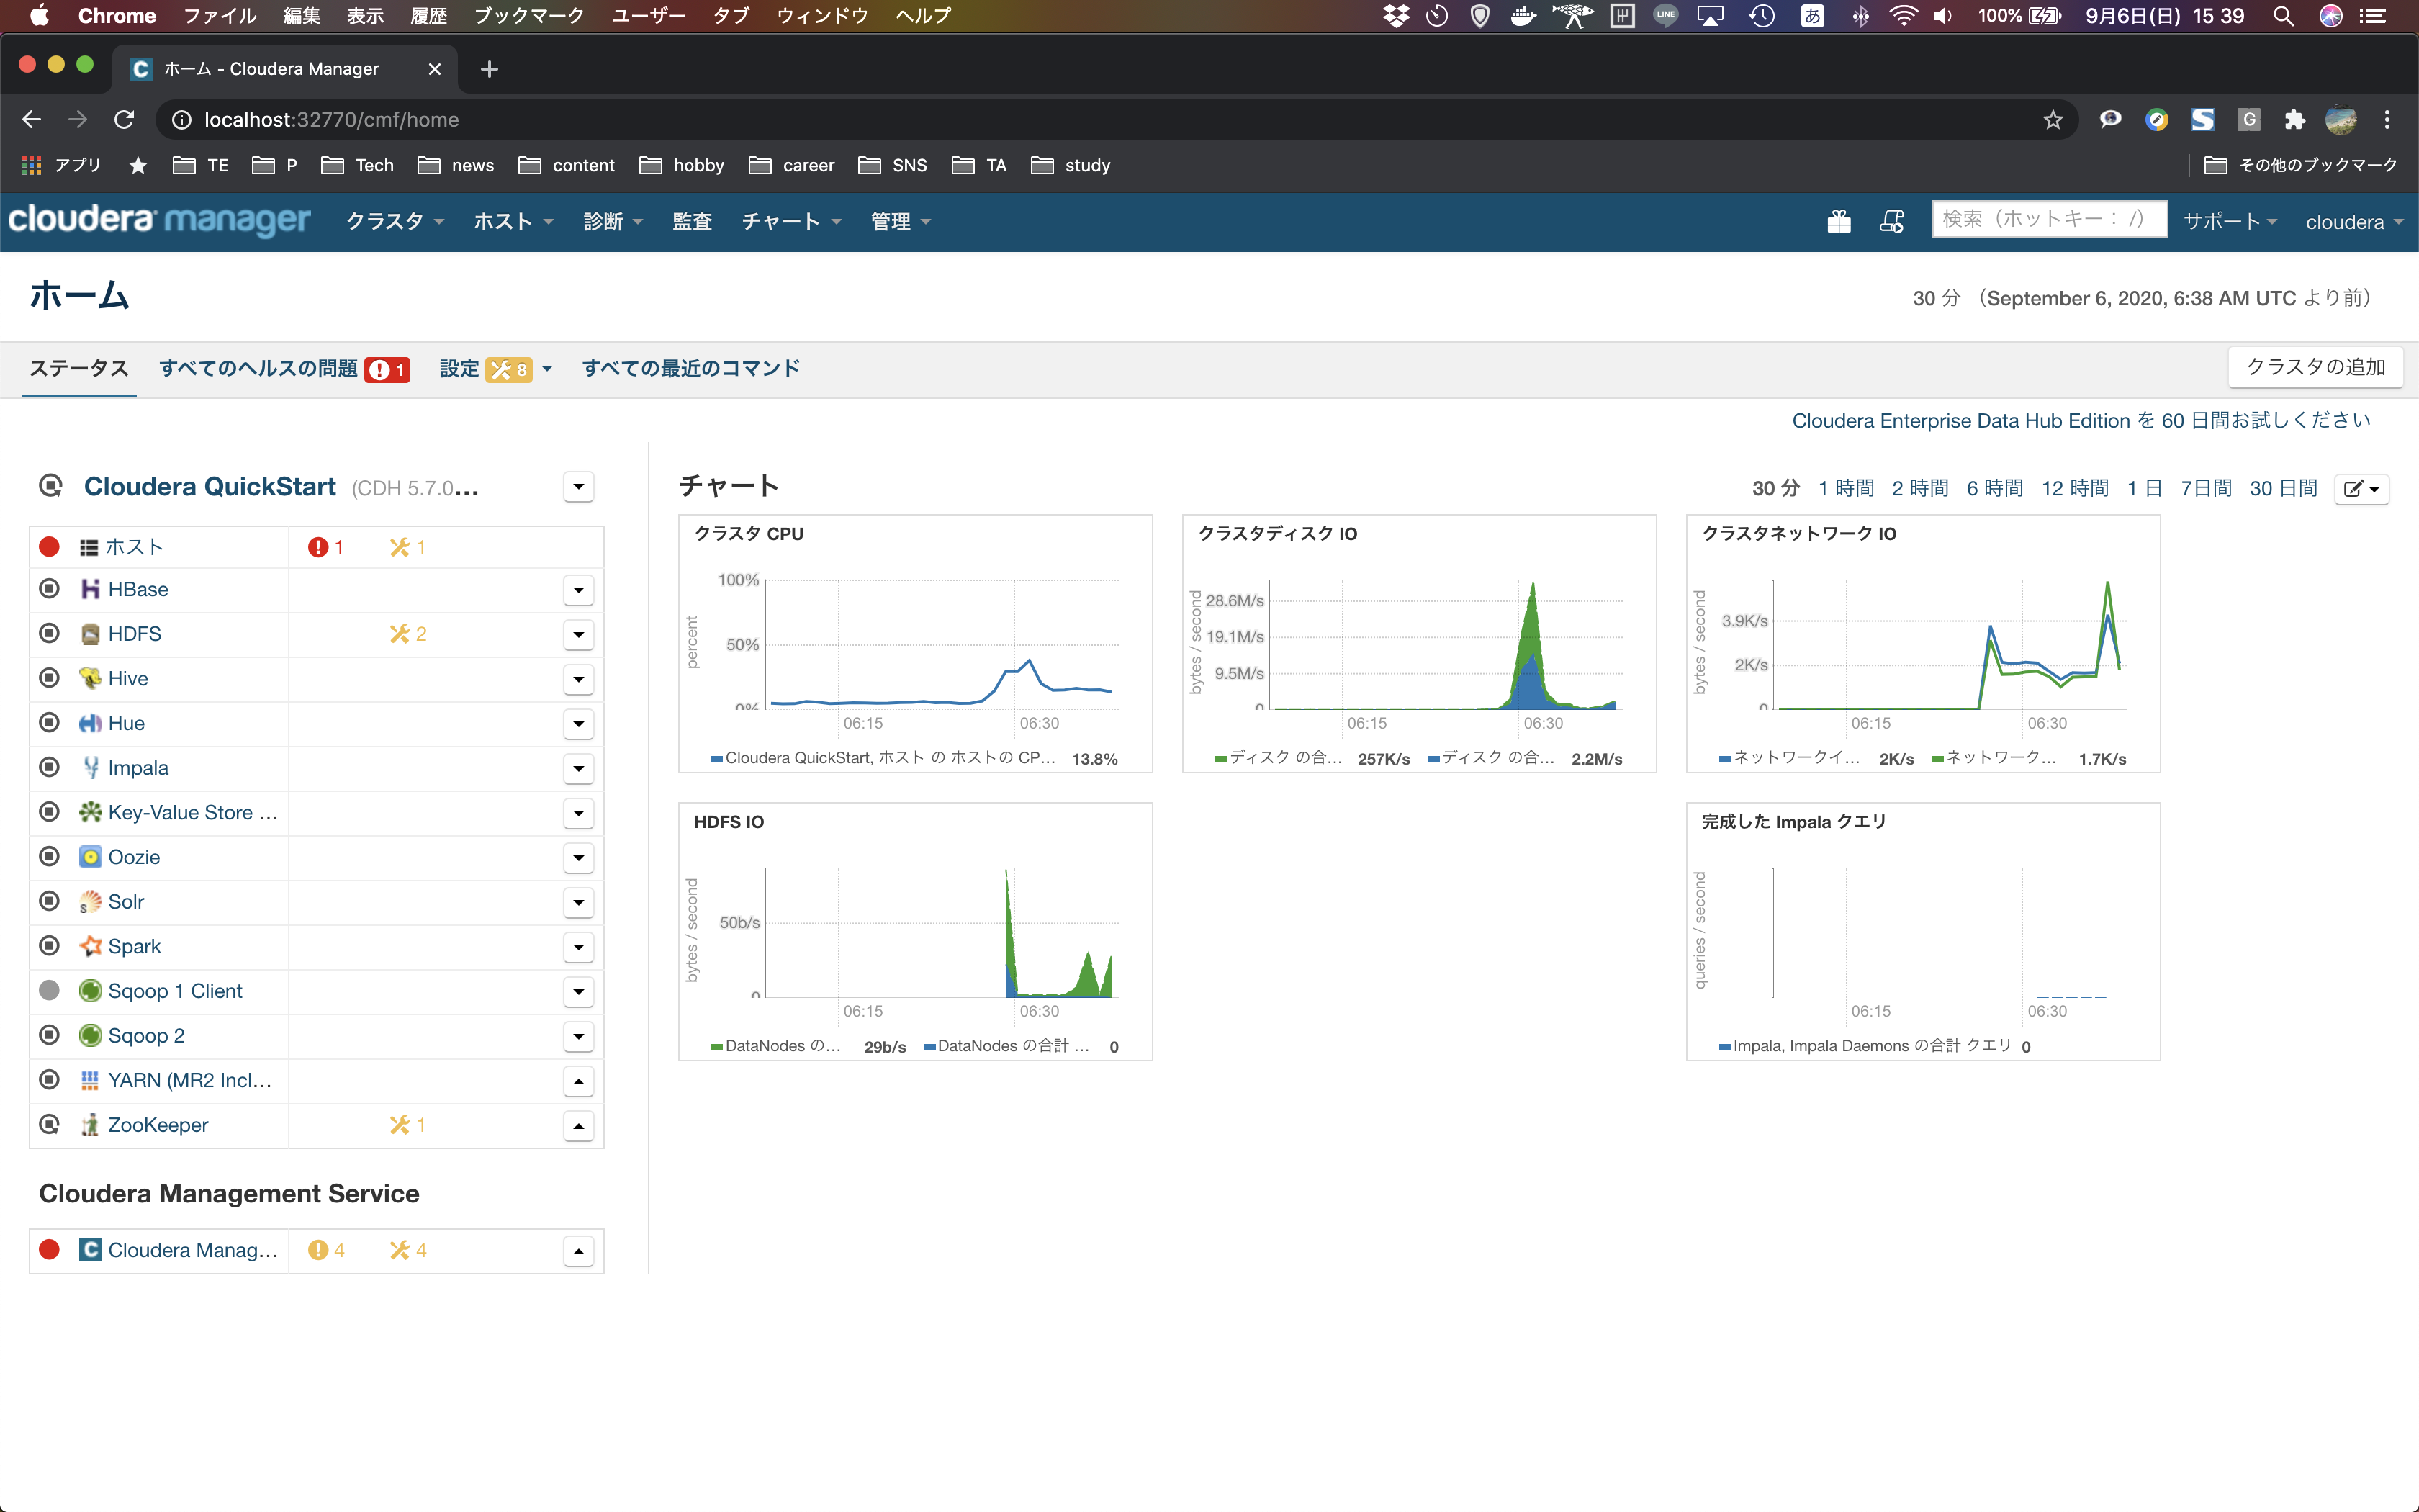Open the running commands icon in header
The image size is (2419, 1512).
[1891, 221]
